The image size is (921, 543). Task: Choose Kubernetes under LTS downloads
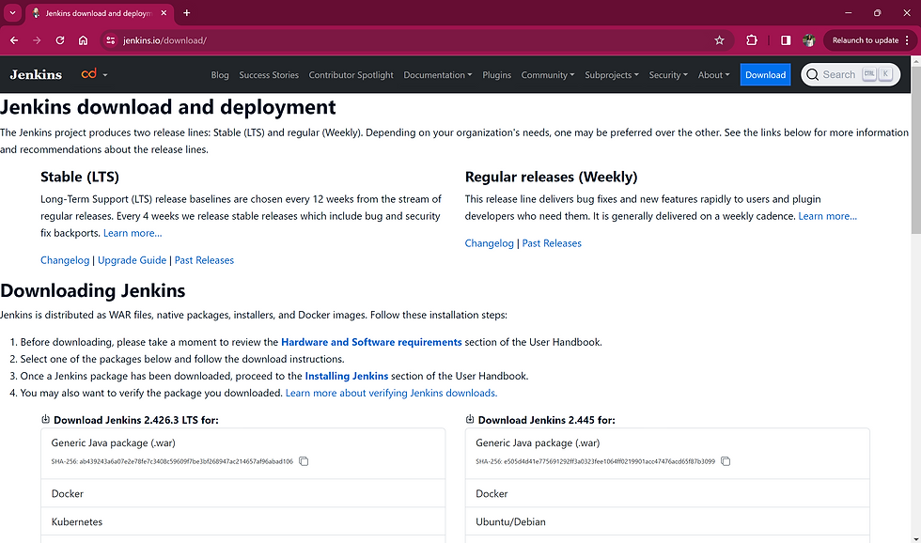pyautogui.click(x=243, y=522)
